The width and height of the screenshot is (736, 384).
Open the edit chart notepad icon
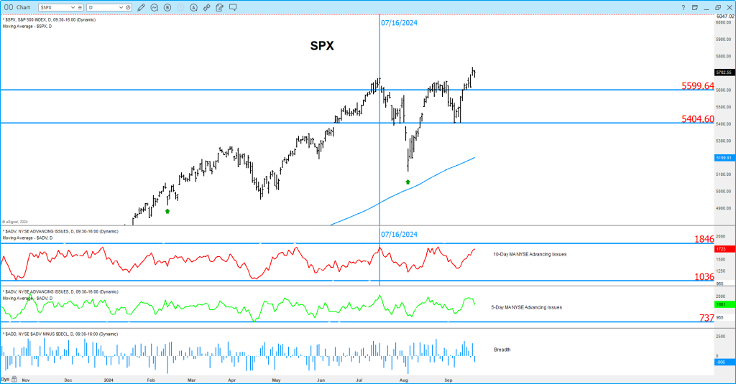coord(220,7)
